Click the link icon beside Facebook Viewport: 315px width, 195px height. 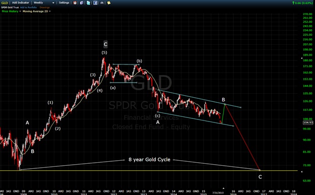pos(102,3)
